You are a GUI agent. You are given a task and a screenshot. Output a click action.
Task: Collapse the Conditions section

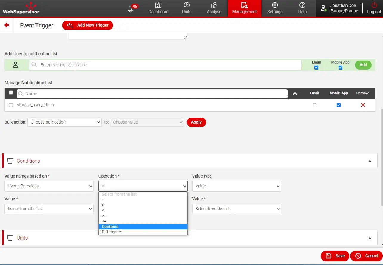[x=370, y=161]
